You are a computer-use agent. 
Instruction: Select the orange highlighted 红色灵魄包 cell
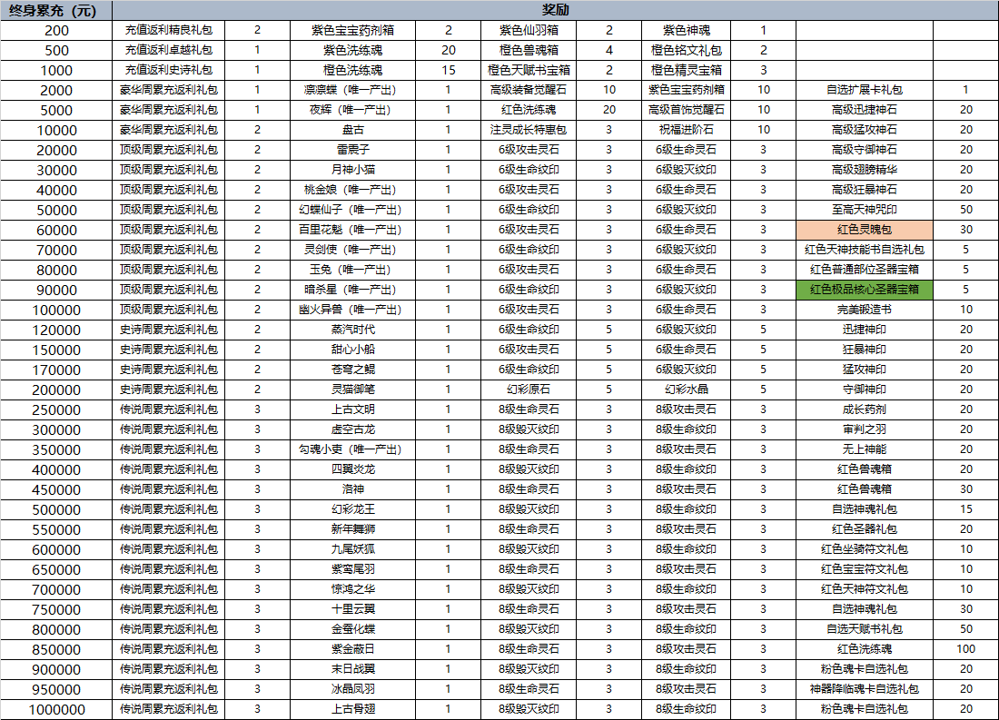864,230
